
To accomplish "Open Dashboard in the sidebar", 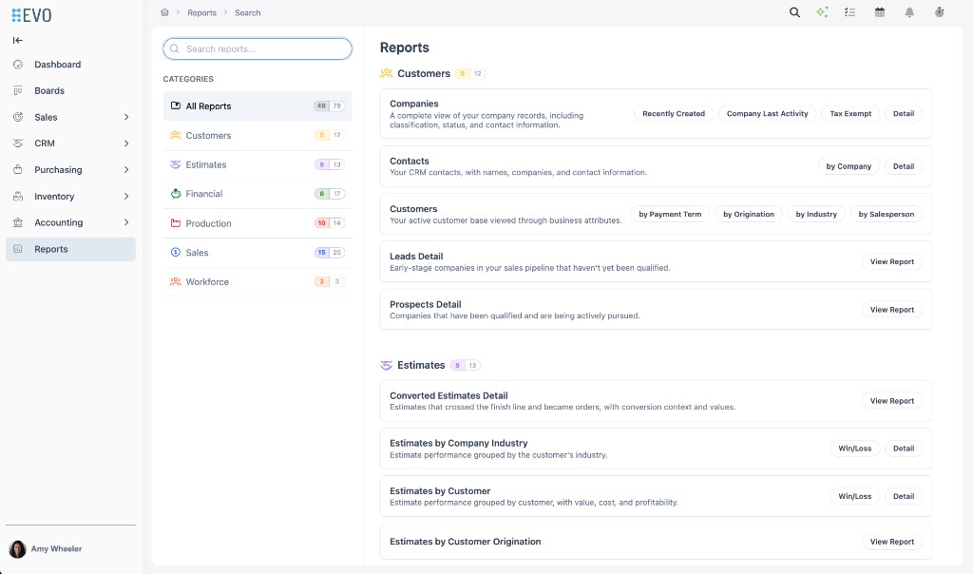I will click(70, 65).
